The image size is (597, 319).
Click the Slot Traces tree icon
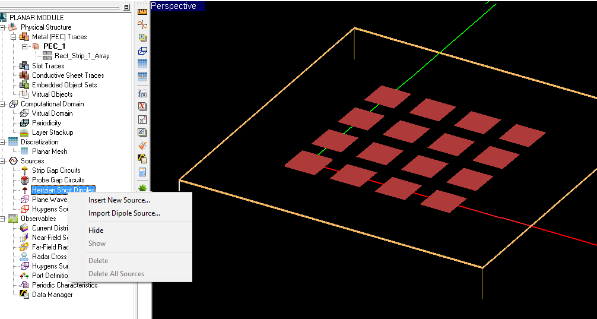[x=24, y=65]
